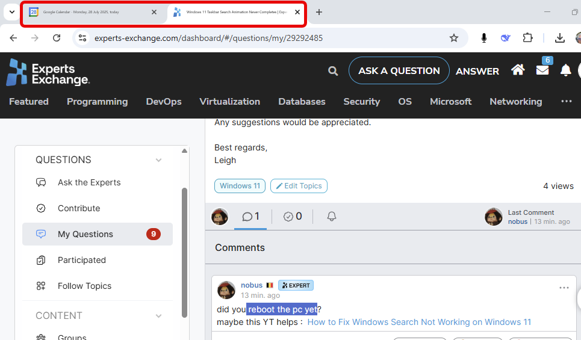Show browser downloads
This screenshot has height=340, width=581.
560,38
